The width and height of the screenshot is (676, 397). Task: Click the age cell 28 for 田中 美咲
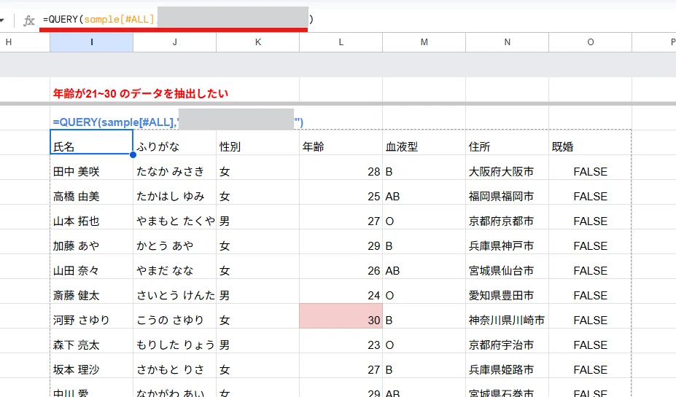click(x=341, y=168)
